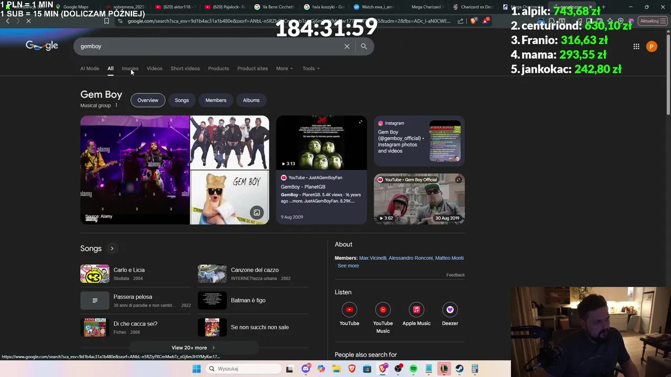Viewport: 671px width, 377px height.
Task: Expand the More search filters dropdown
Action: click(285, 69)
